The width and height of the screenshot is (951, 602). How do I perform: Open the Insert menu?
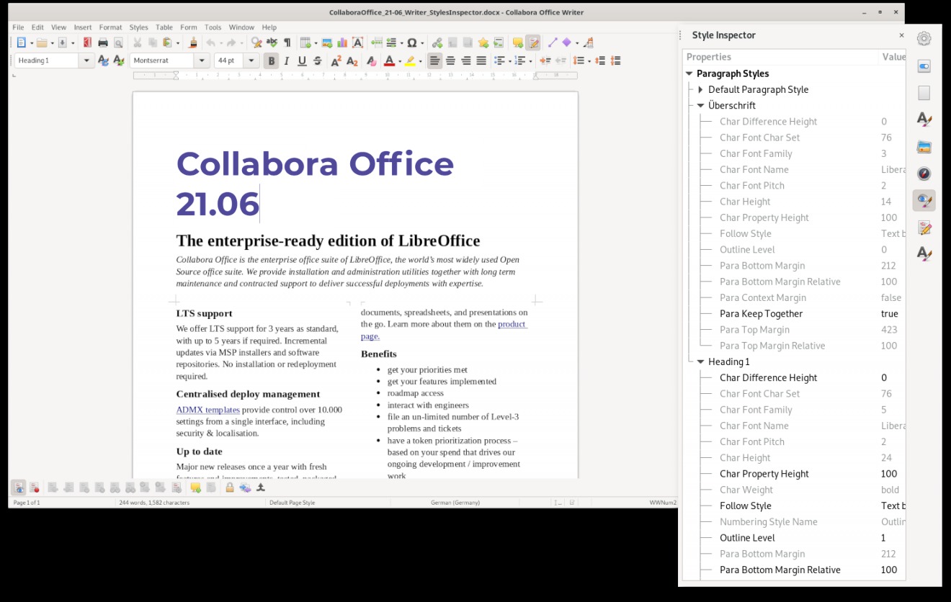point(83,27)
